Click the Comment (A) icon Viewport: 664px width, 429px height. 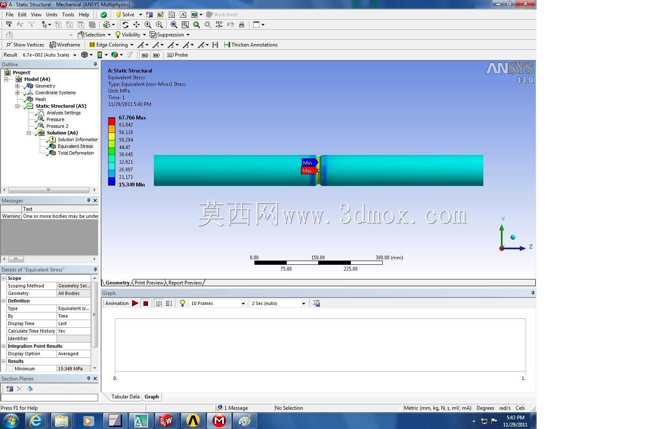pos(183,15)
